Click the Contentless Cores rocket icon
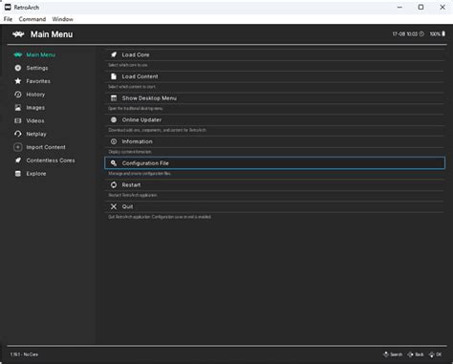Screen dimensions: 453x364 18,161
